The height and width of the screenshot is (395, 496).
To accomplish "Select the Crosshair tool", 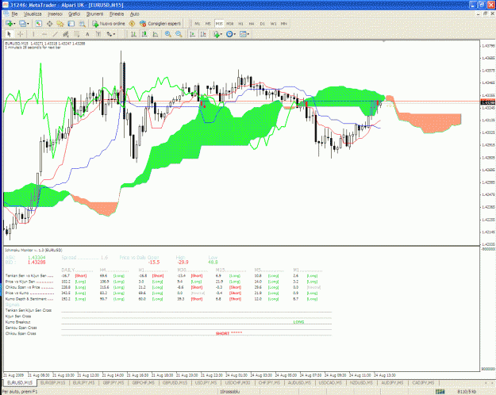I will pyautogui.click(x=21, y=34).
